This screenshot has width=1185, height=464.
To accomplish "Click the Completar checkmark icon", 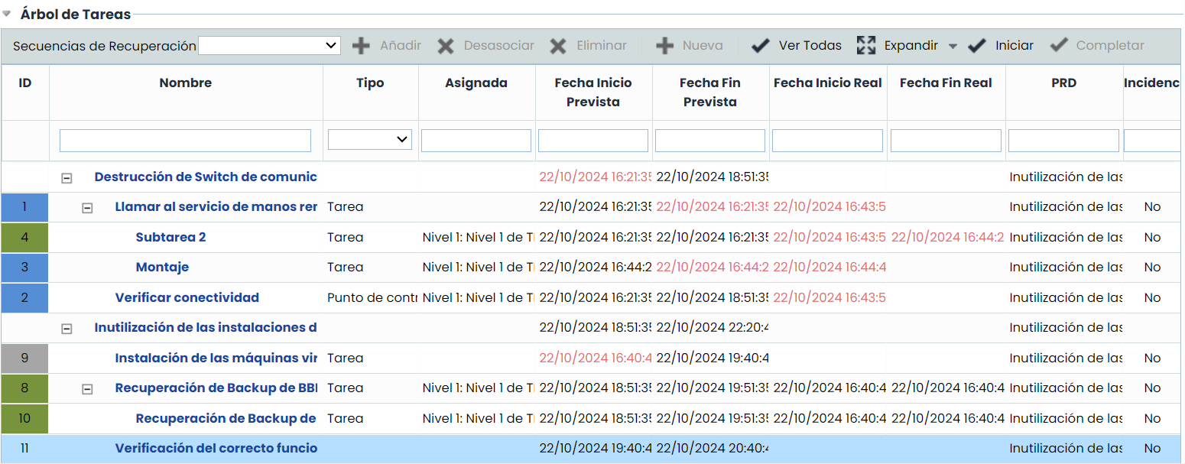I will pyautogui.click(x=1058, y=46).
